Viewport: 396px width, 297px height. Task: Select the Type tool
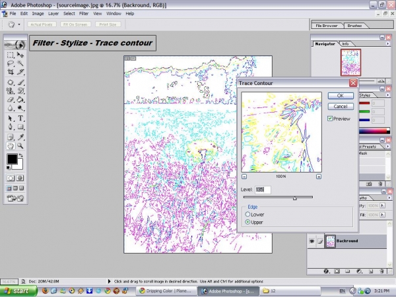(x=20, y=118)
